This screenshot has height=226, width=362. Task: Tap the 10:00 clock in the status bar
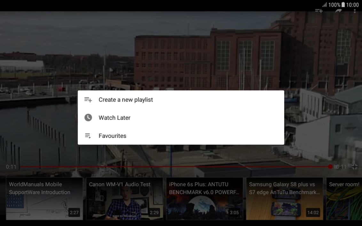(x=353, y=5)
